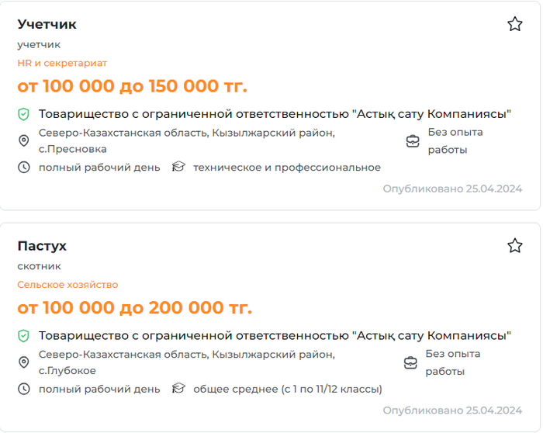Click salary от 100 000 до 200 000 тг.
543x433 pixels.
[x=134, y=308]
